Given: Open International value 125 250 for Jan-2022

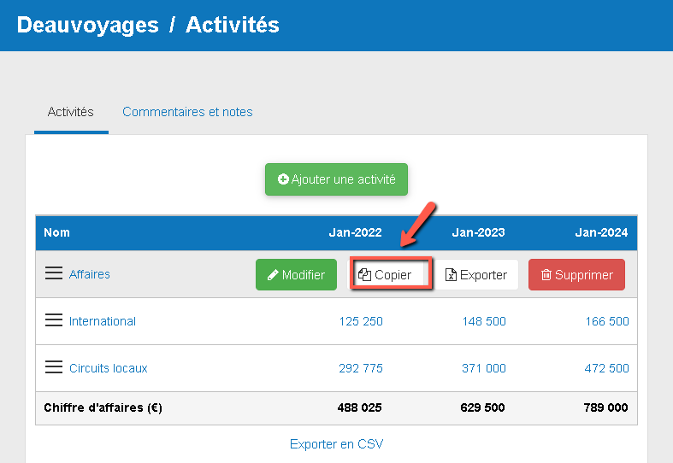Looking at the screenshot, I should [361, 321].
